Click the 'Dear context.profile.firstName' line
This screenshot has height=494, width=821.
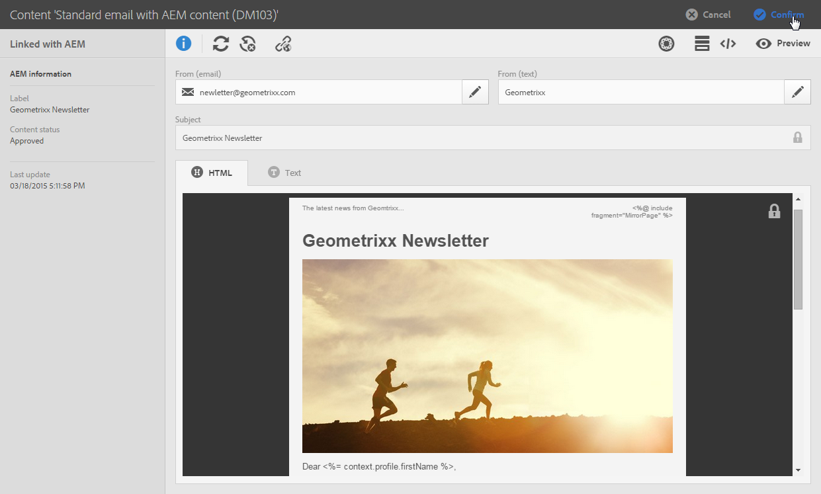coord(379,466)
